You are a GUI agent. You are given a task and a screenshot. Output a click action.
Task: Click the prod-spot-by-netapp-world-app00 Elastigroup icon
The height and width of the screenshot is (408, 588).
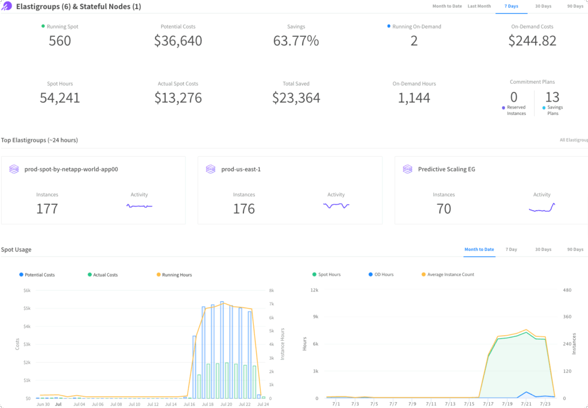click(13, 169)
